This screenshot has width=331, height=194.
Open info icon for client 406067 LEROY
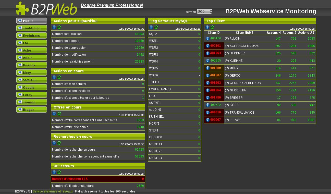tap(208, 120)
